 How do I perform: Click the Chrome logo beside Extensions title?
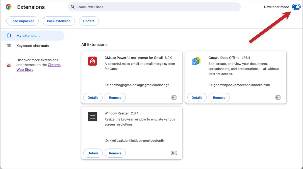[x=9, y=7]
